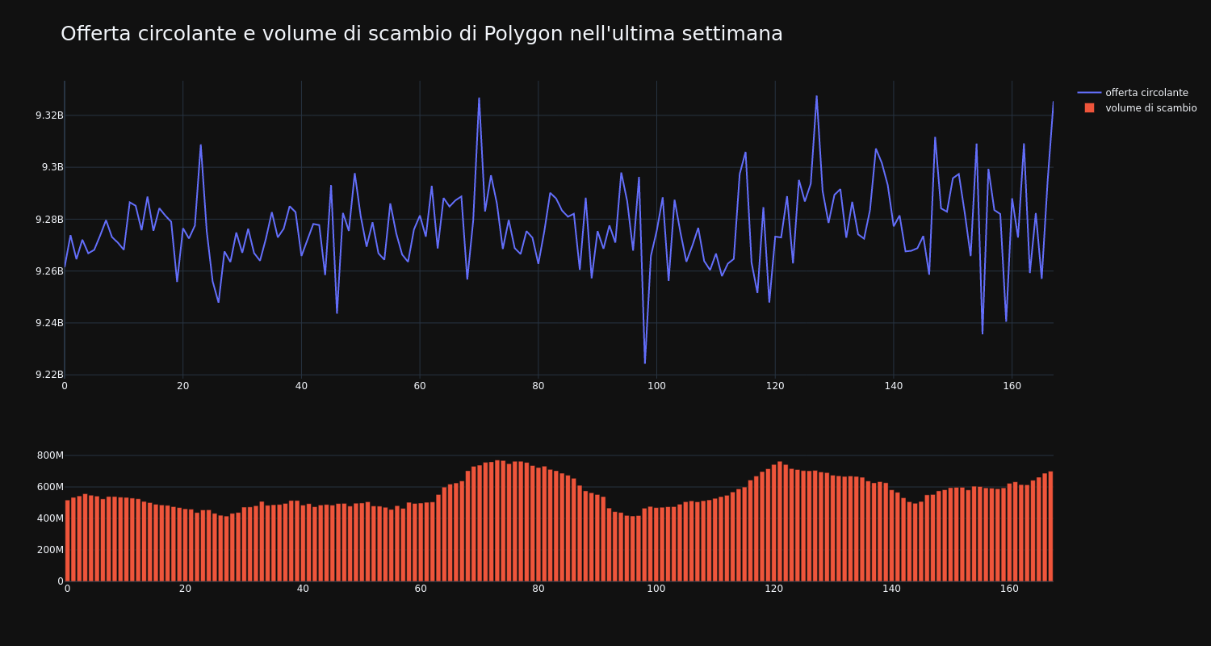Click the first volume bar at x=0
The width and height of the screenshot is (1211, 646).
[x=68, y=541]
